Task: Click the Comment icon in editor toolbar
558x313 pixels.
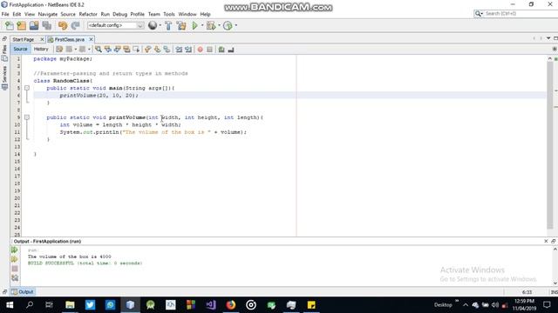Action: tap(221, 50)
